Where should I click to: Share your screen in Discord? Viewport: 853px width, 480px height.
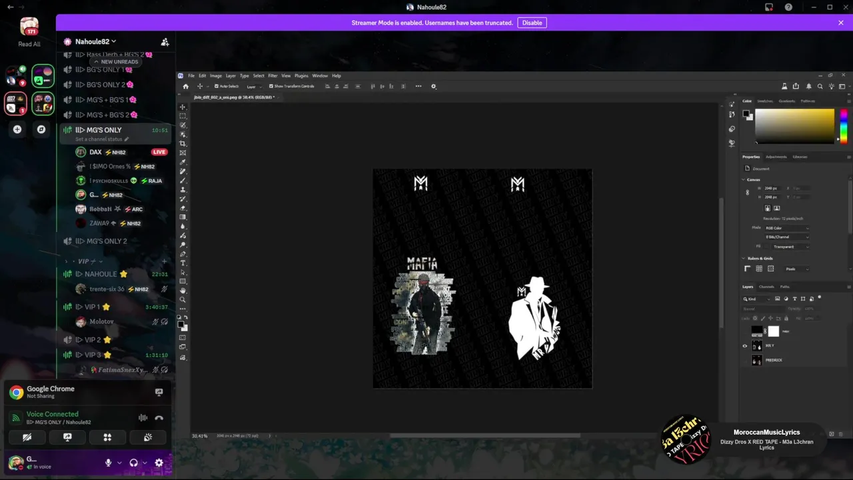67,437
